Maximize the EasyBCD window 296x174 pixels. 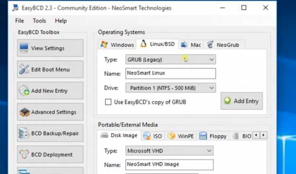[244, 8]
